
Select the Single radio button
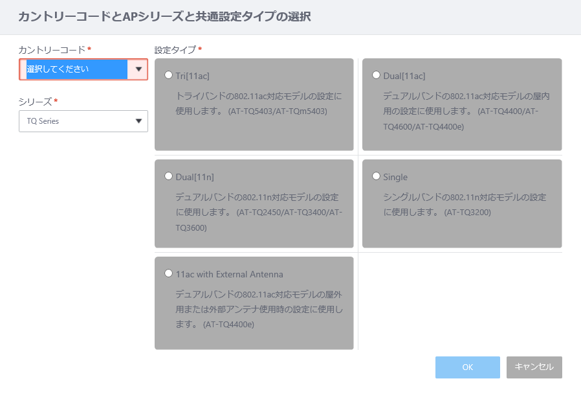tap(376, 176)
